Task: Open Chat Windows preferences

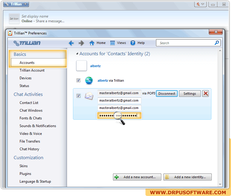Action: [31, 110]
